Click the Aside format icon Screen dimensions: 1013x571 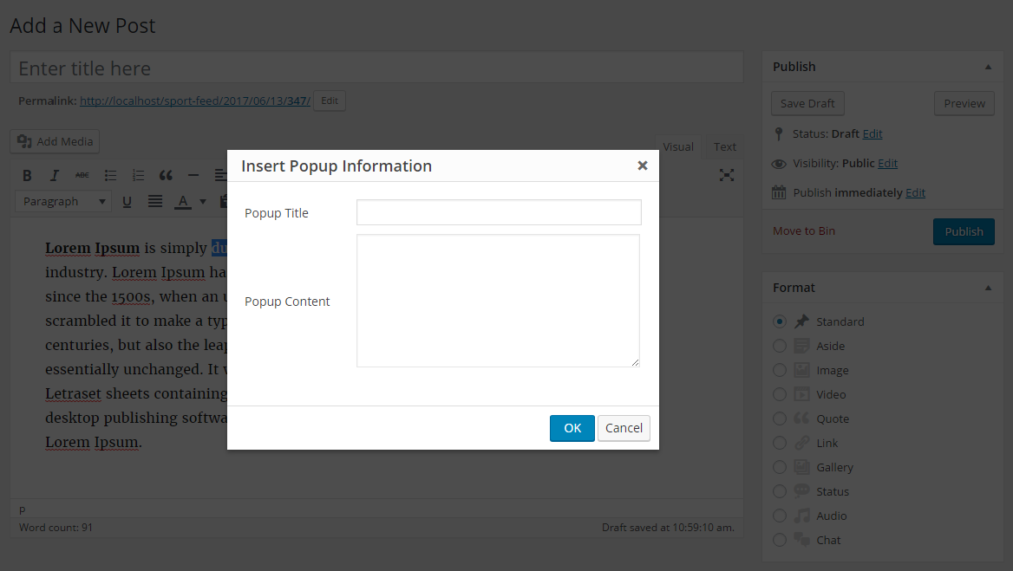coord(801,346)
